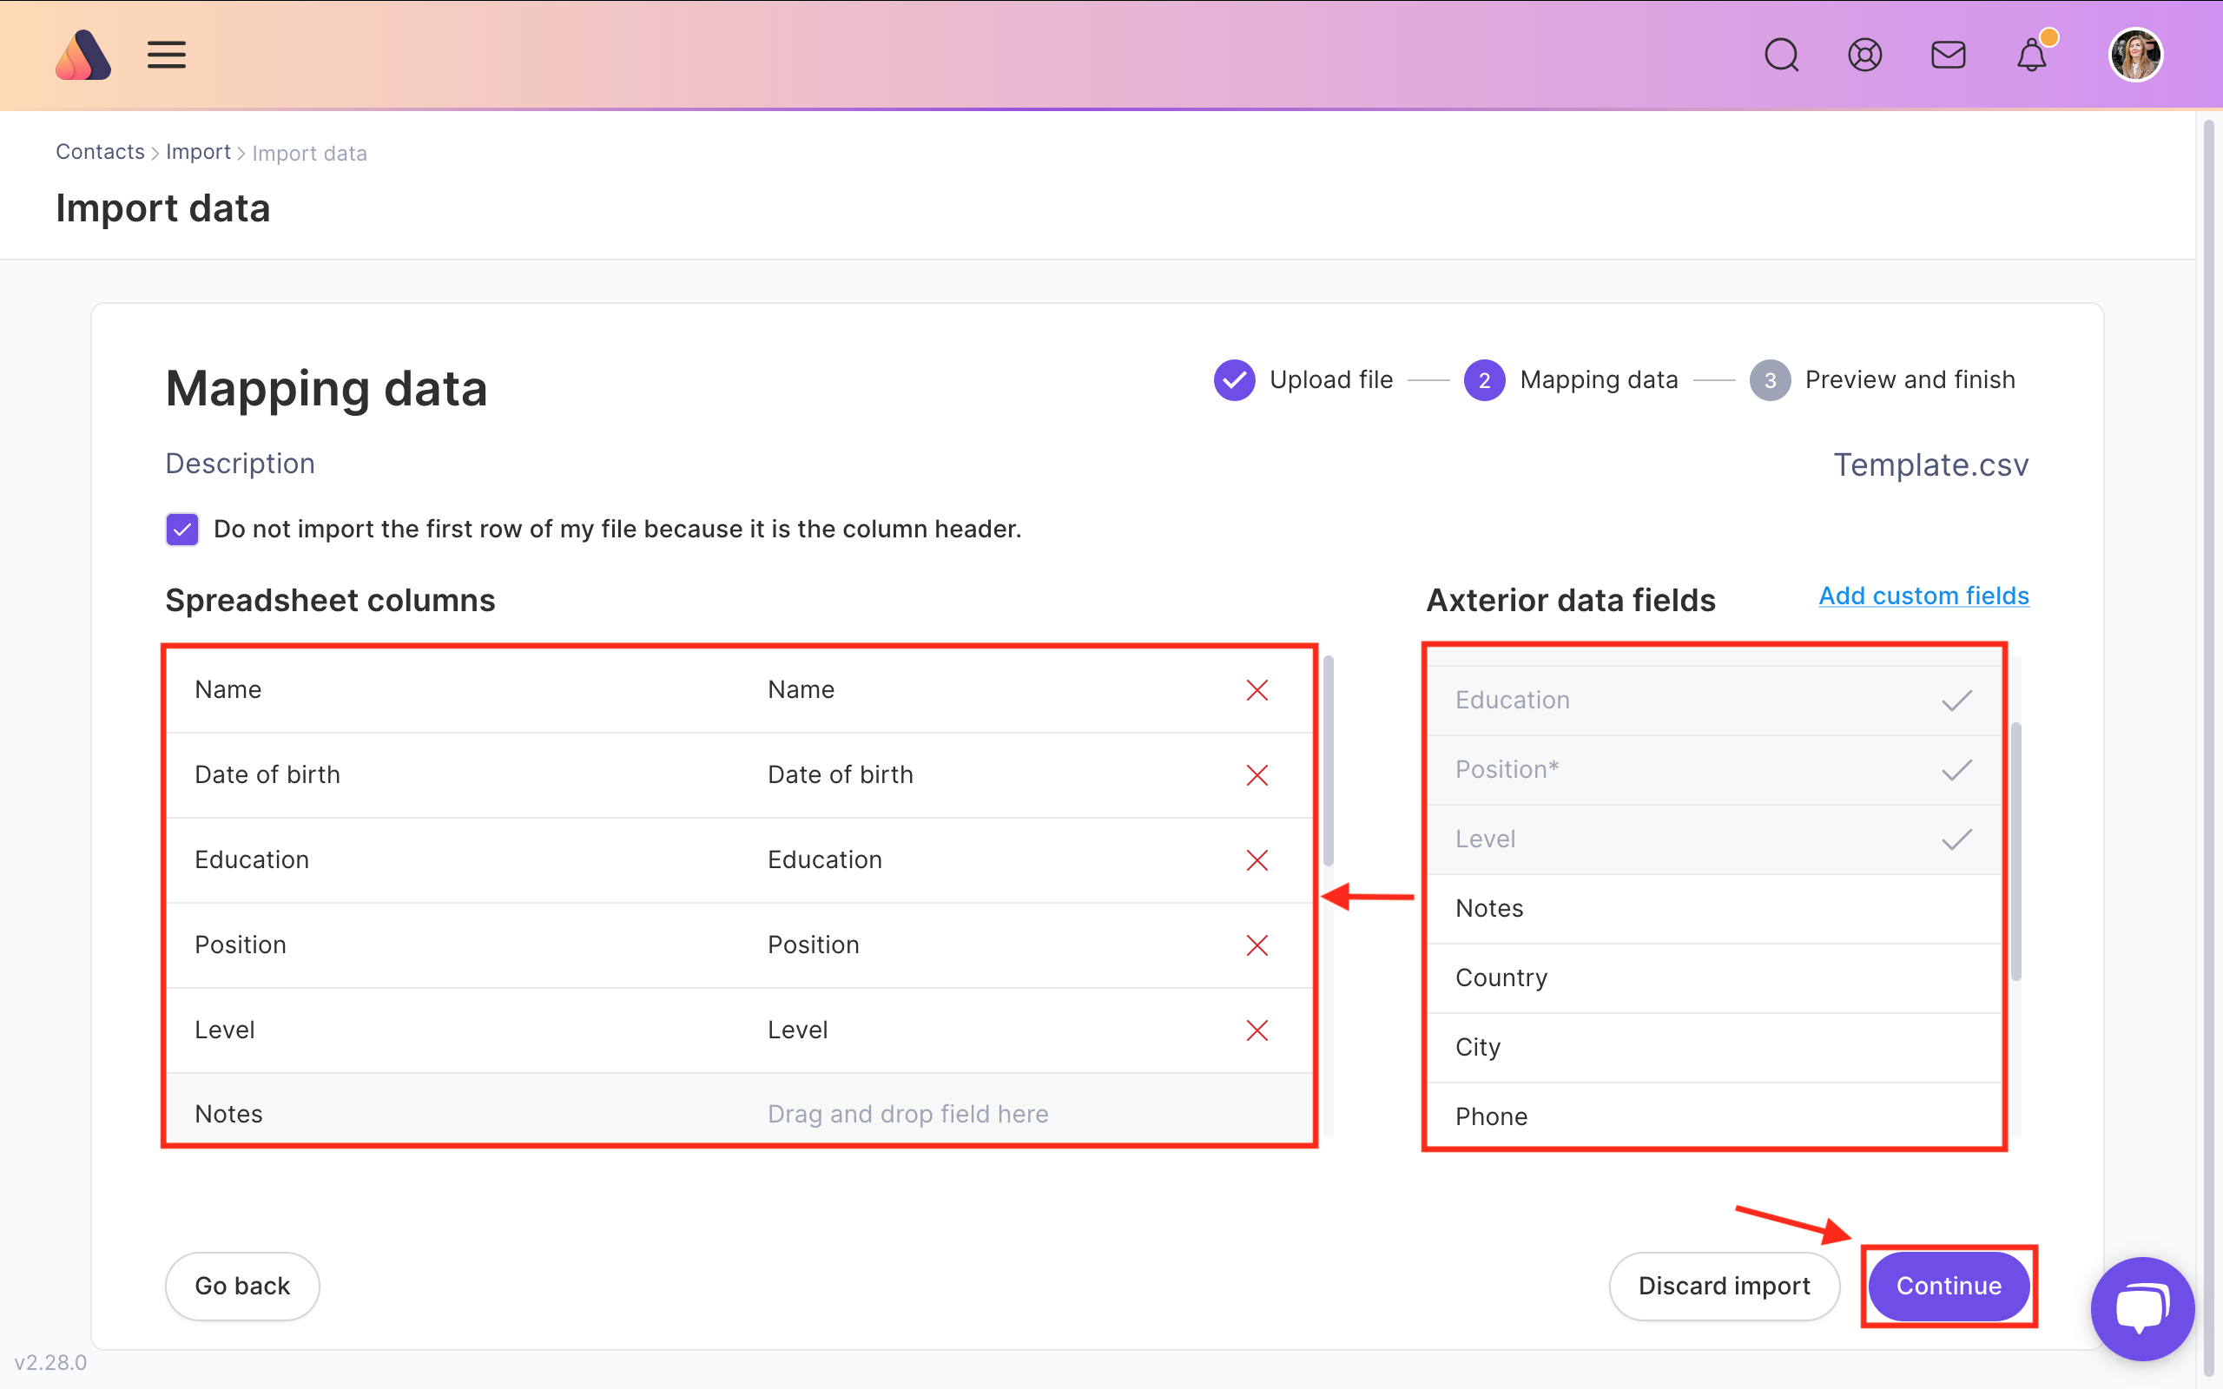Screen dimensions: 2223x1389
Task: Click the Continue button
Action: point(1949,1286)
